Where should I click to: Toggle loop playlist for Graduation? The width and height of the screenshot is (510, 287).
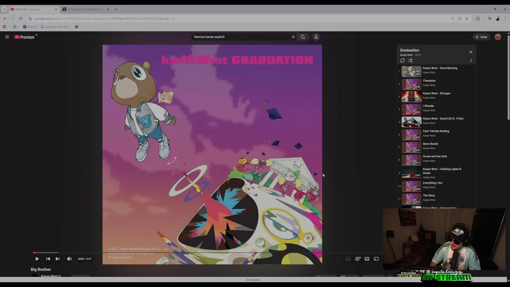tap(402, 61)
